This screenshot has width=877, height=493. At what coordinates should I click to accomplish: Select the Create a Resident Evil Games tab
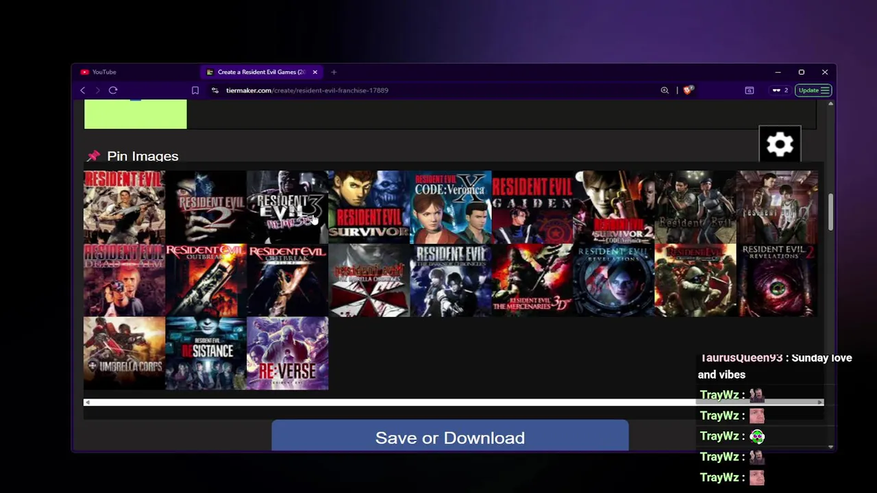261,72
